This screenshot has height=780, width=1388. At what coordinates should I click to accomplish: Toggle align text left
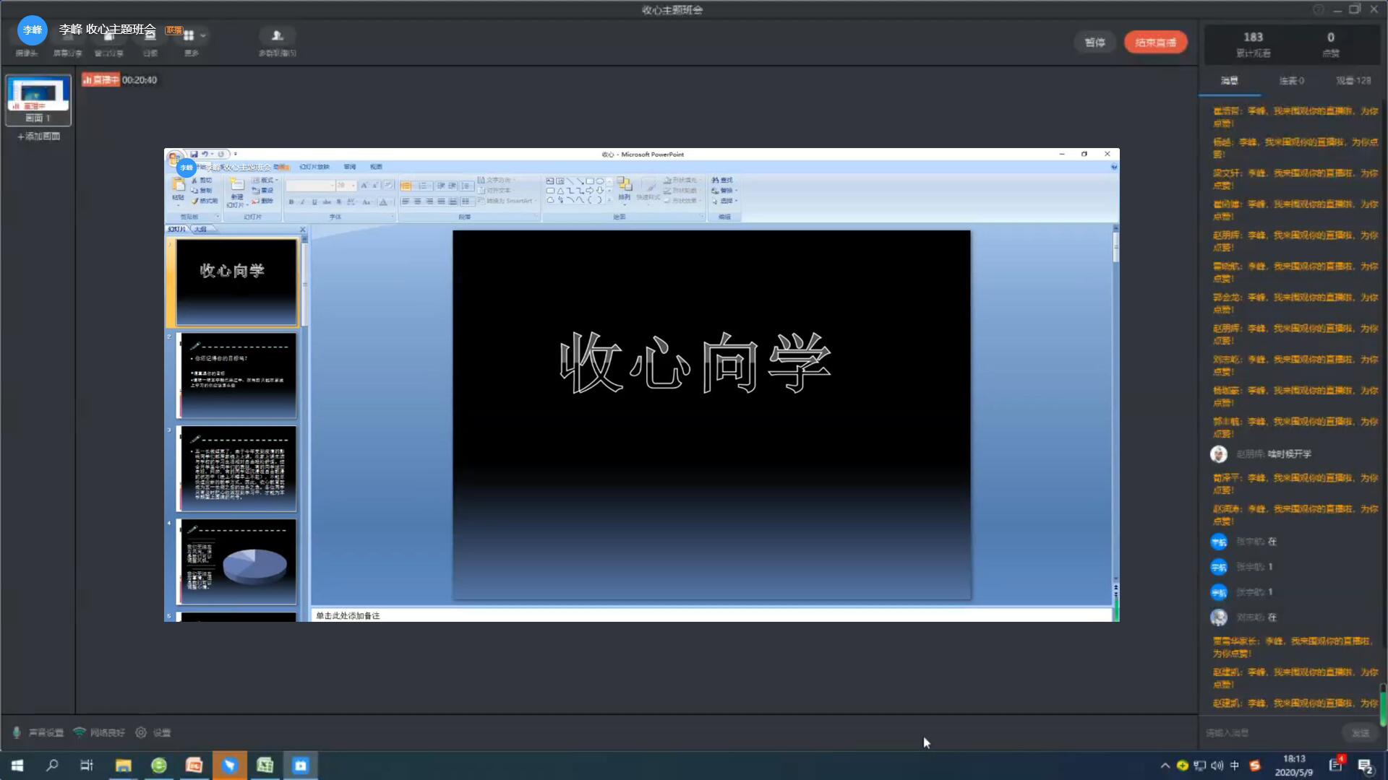(x=406, y=201)
